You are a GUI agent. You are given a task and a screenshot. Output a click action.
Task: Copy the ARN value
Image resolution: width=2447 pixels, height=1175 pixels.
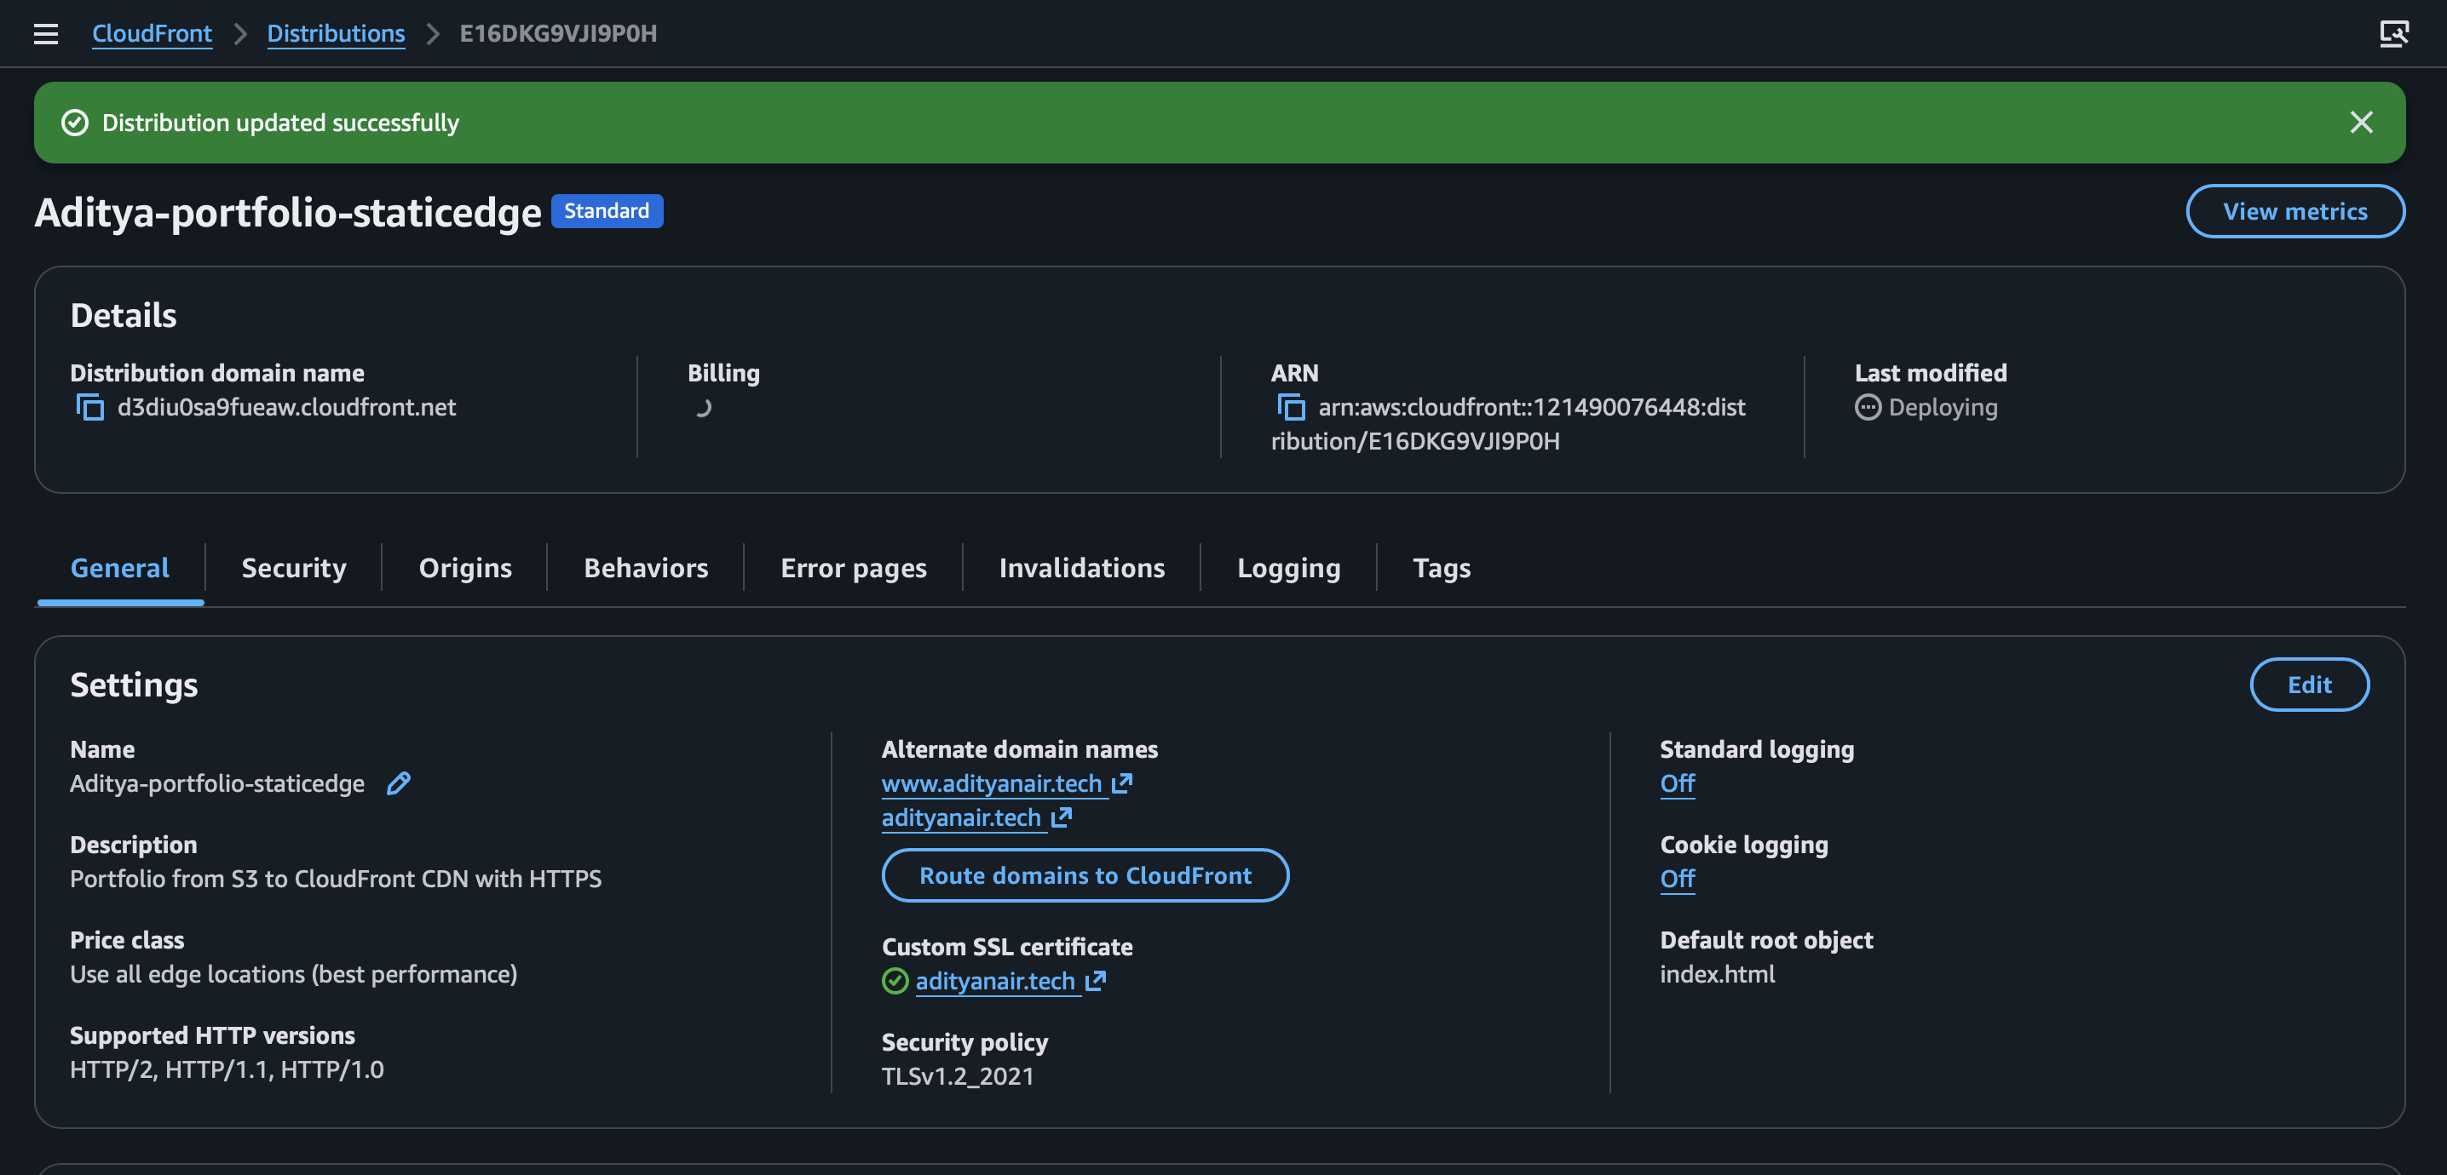(1291, 407)
